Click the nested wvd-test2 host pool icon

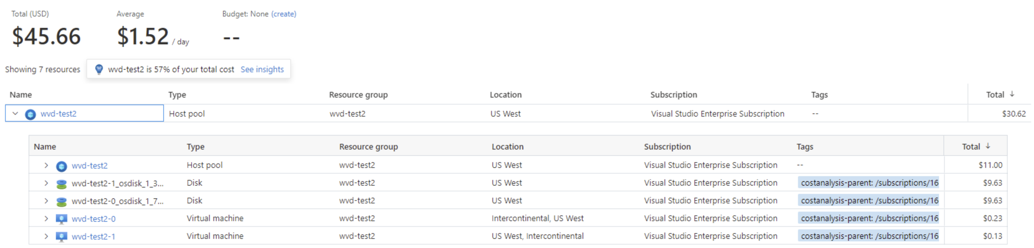[61, 166]
